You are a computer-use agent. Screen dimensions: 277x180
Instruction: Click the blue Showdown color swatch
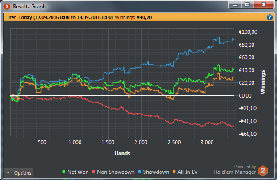(x=140, y=172)
